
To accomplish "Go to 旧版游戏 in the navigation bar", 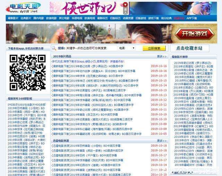I will tap(141, 18).
